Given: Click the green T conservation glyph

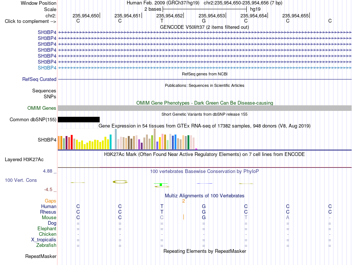Looking at the screenshot, I should [x=161, y=184].
